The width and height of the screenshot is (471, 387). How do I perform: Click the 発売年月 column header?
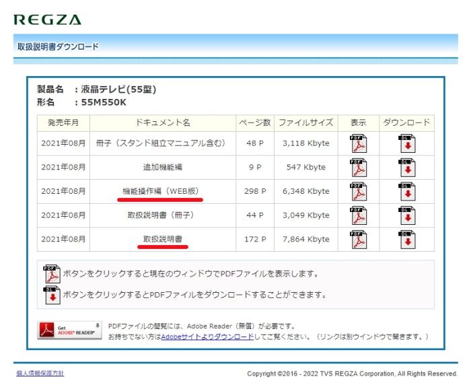63,122
